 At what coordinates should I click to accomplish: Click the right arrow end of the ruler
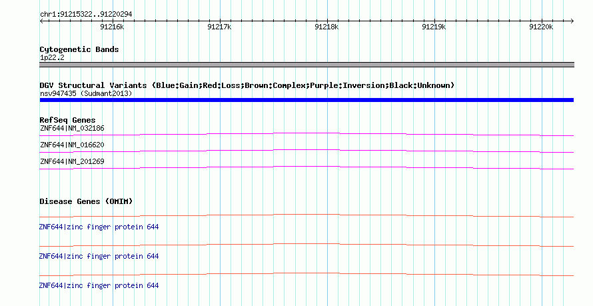[572, 21]
